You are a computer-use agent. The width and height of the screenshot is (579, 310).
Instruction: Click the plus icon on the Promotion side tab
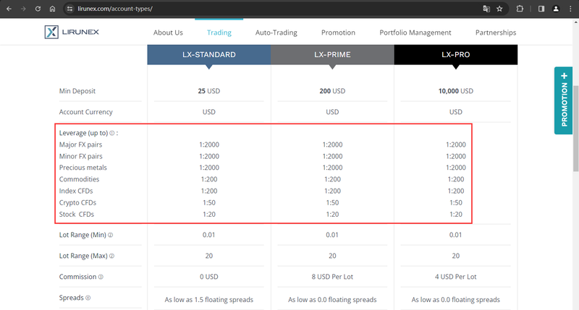[564, 76]
